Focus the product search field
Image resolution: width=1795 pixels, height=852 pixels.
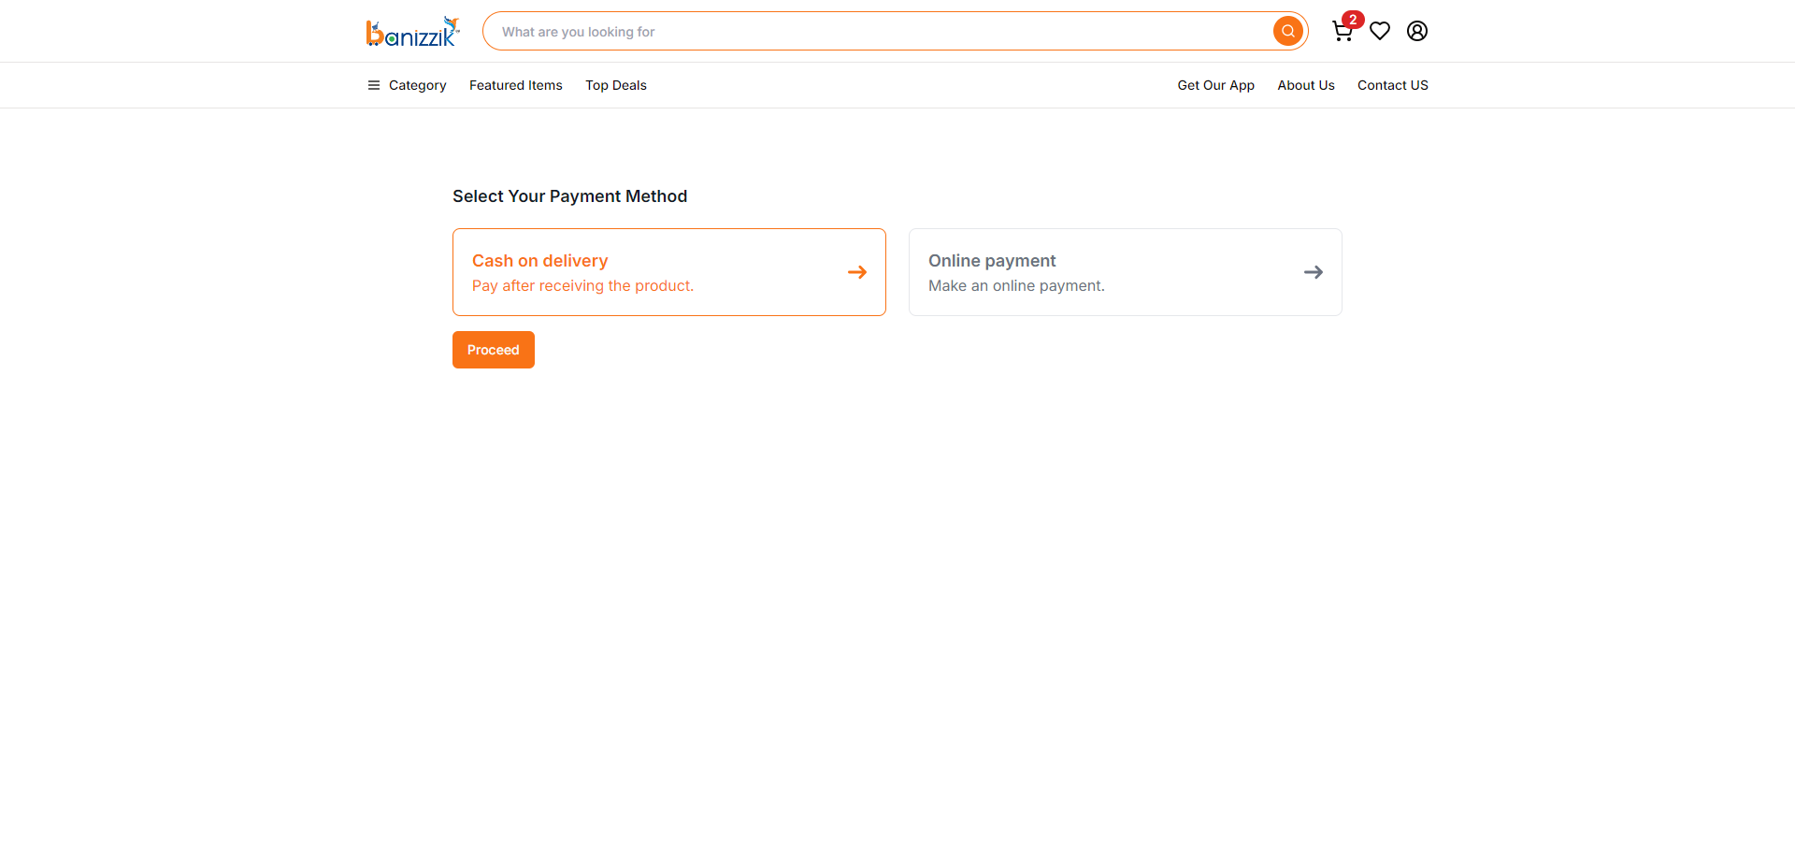(879, 31)
